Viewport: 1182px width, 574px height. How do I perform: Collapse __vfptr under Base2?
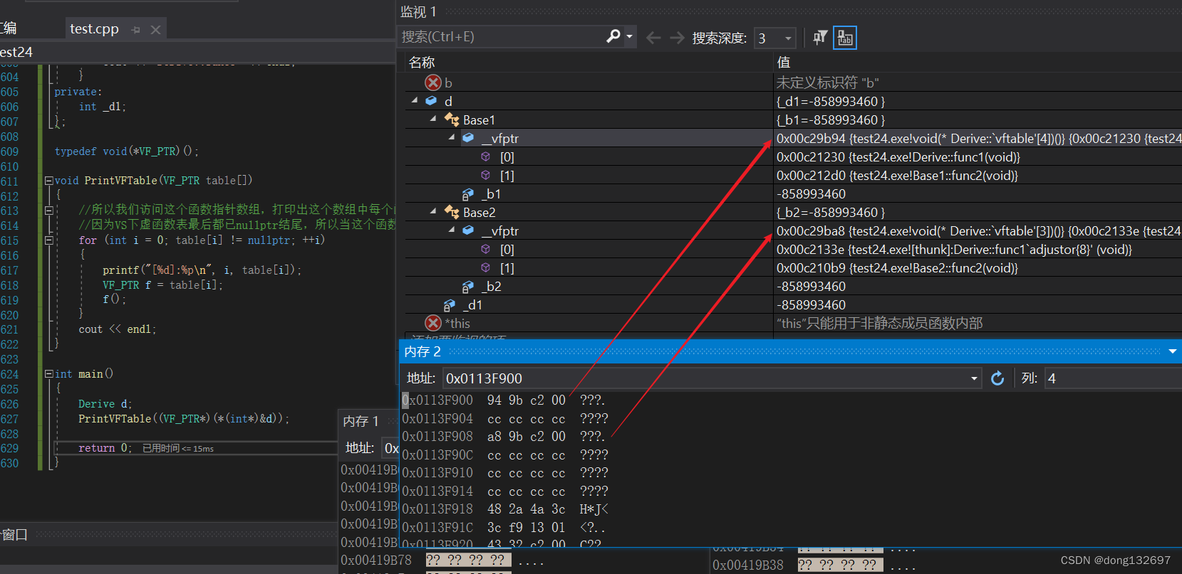coord(452,230)
